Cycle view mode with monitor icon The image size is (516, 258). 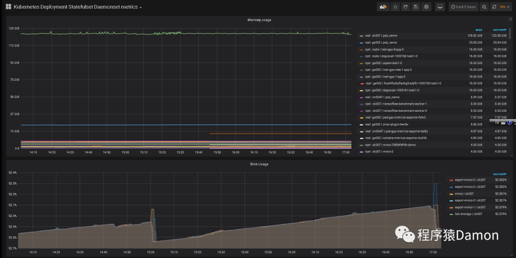(440, 7)
